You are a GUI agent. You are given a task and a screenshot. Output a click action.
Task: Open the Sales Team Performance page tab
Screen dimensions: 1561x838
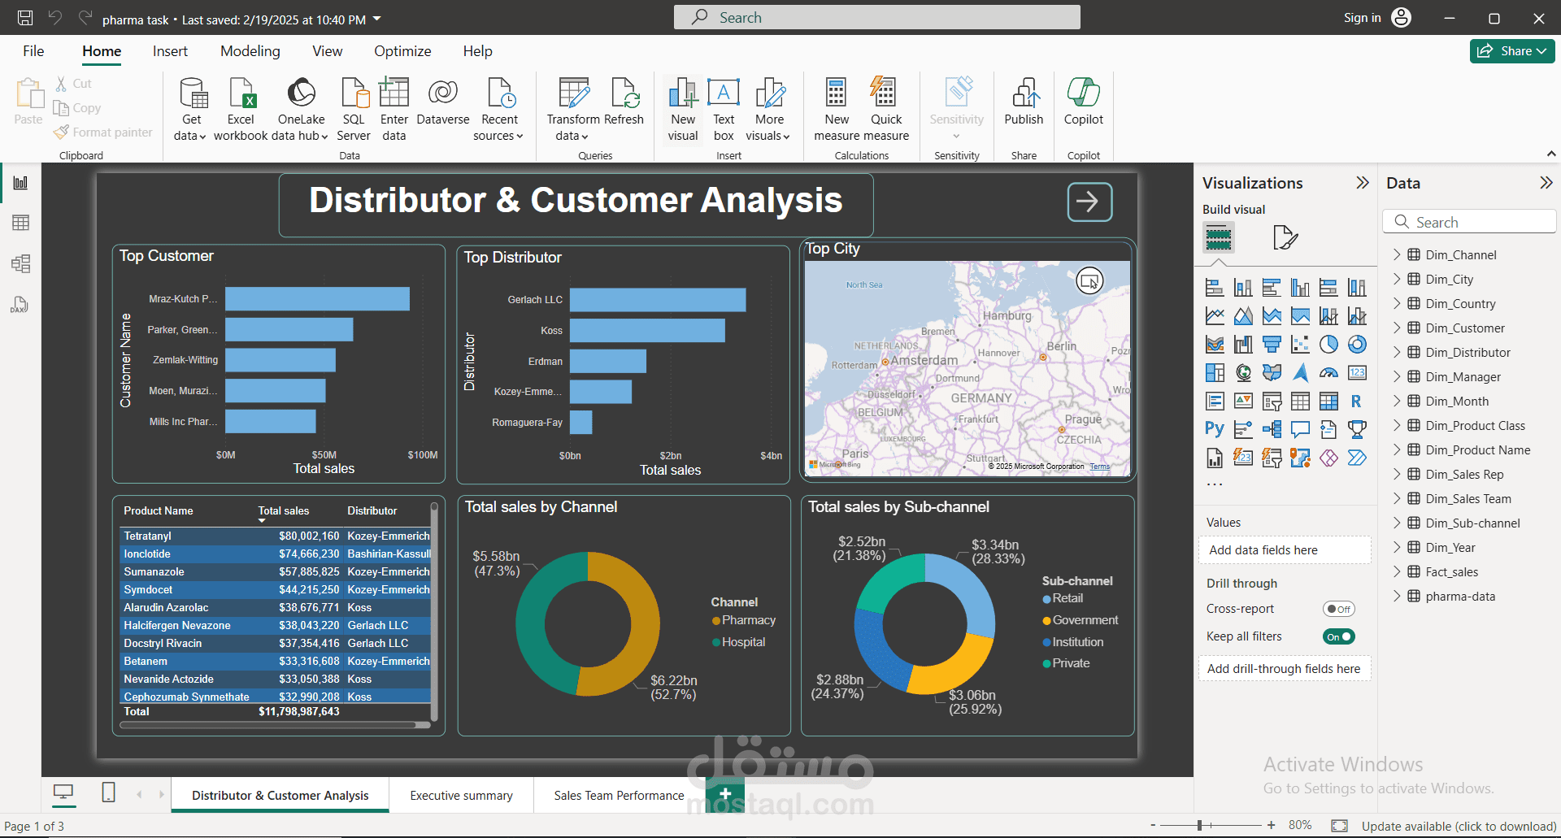(619, 795)
